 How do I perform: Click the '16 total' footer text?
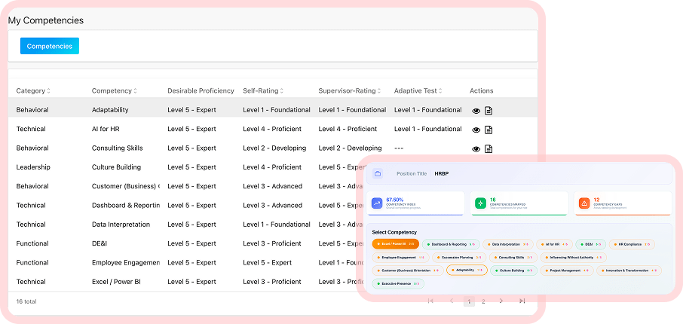(x=26, y=301)
